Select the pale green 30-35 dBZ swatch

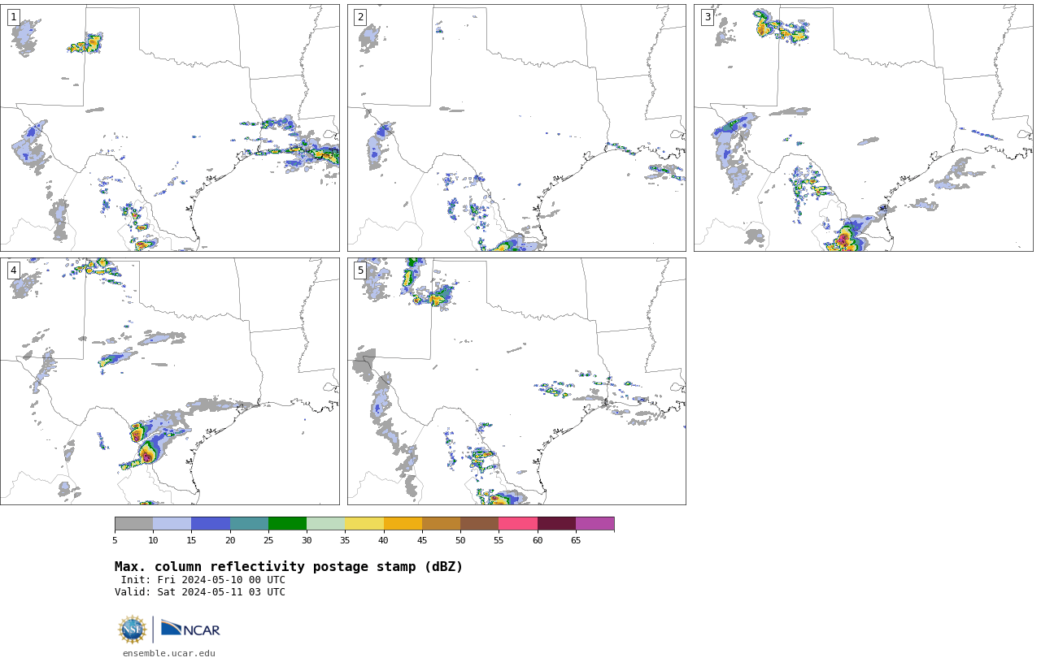326,523
